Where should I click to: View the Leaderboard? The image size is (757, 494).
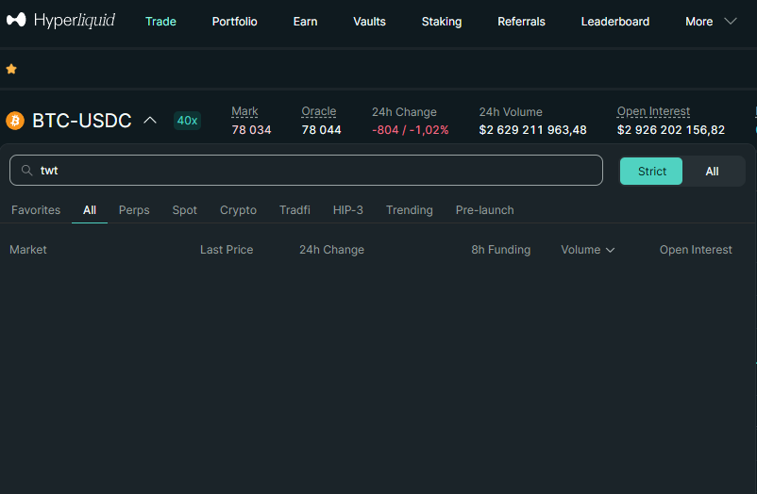click(615, 22)
